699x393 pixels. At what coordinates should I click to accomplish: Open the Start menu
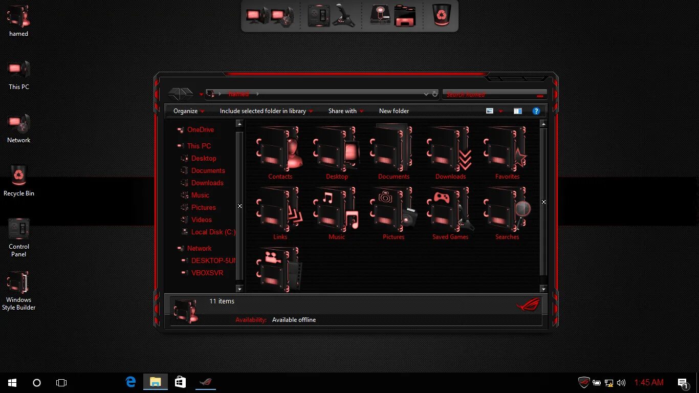[x=11, y=382]
